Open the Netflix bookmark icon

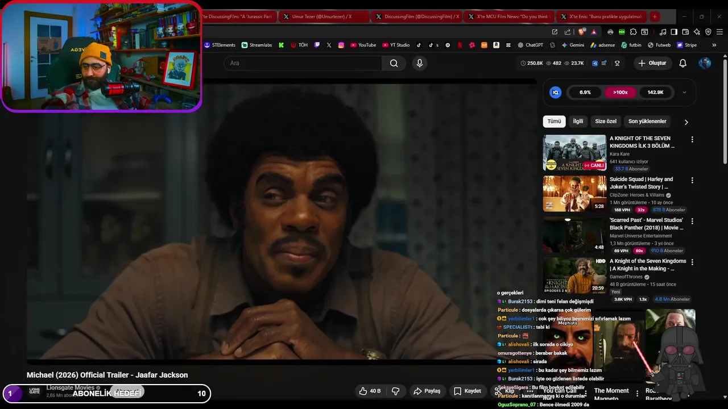tap(460, 45)
